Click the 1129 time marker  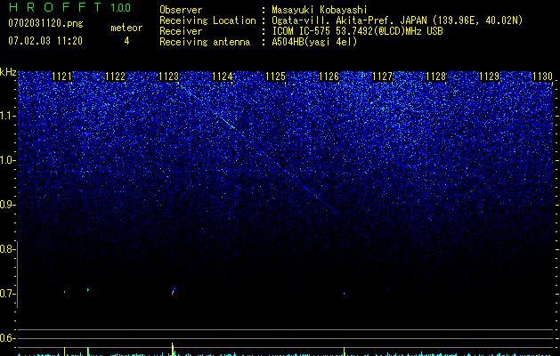pyautogui.click(x=489, y=77)
